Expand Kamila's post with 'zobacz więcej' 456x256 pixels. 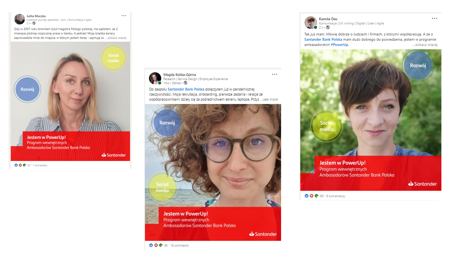click(425, 45)
